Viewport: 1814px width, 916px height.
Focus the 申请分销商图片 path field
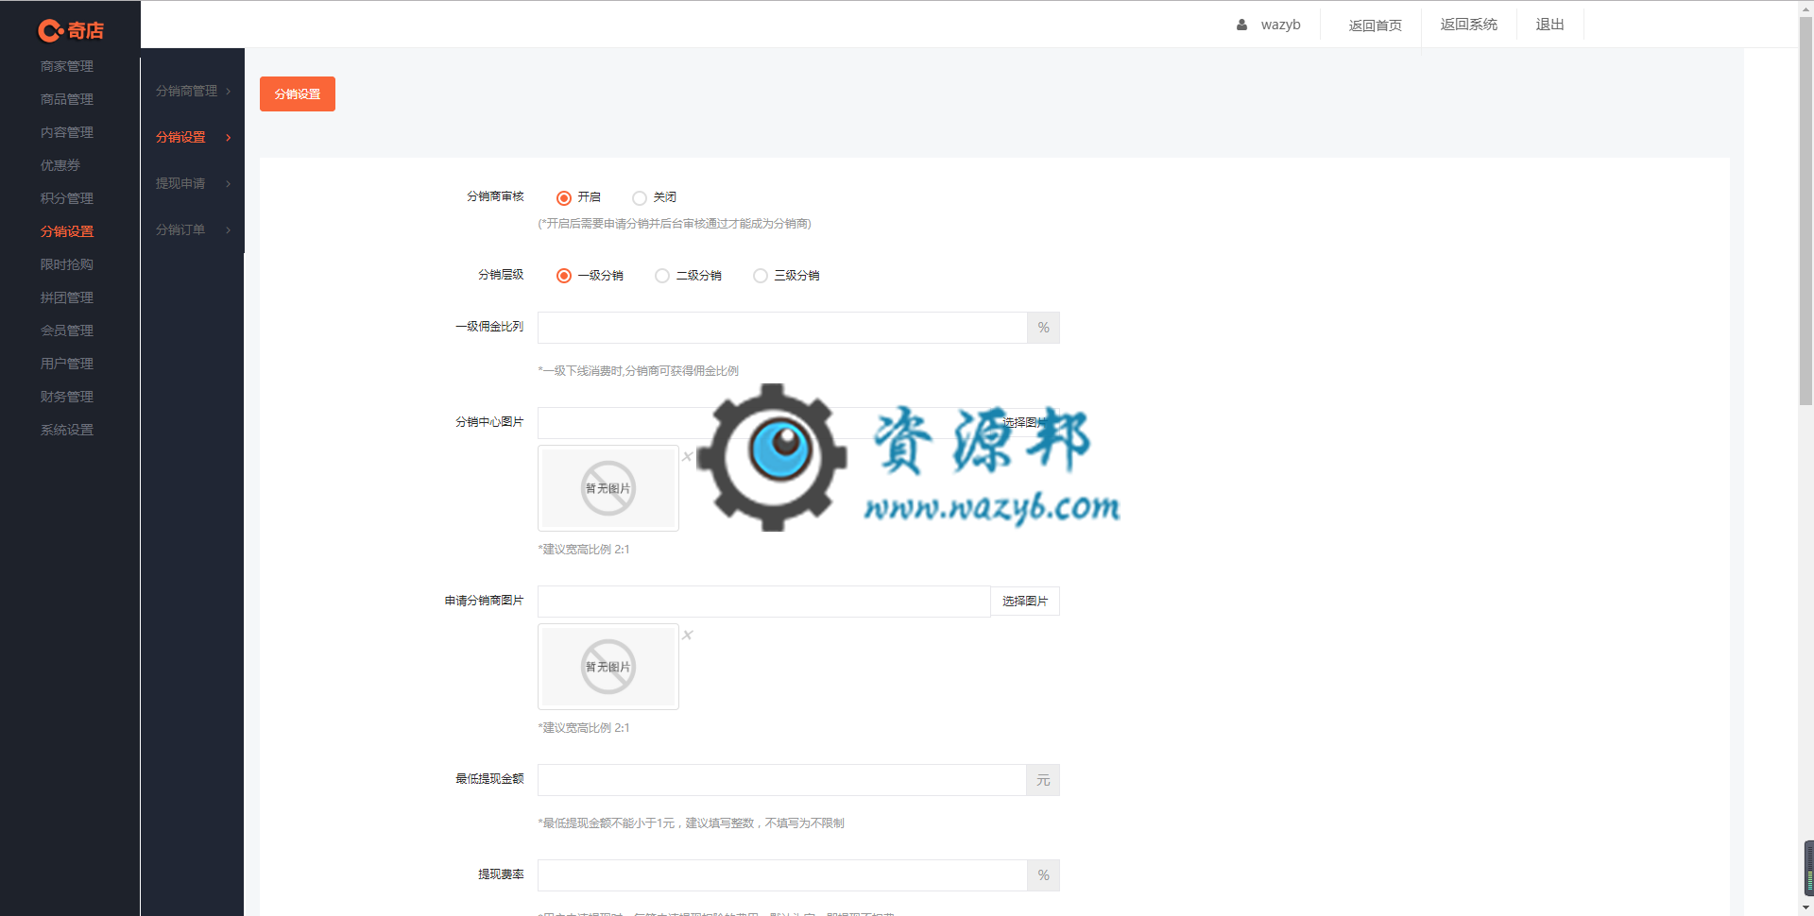[x=763, y=602]
